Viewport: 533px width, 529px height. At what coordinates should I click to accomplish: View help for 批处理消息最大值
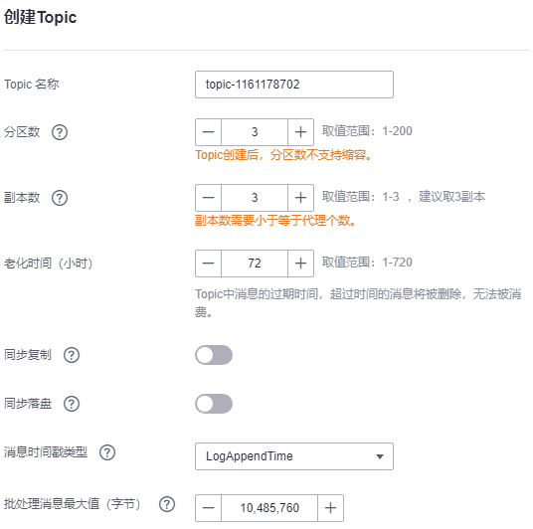167,504
